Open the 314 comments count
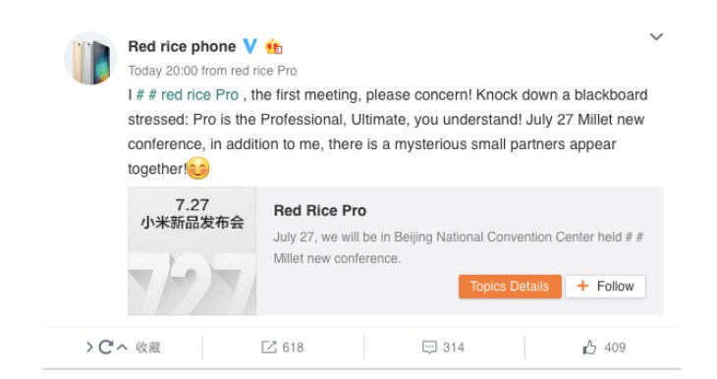Screen dimensions: 717x379 tap(454, 348)
